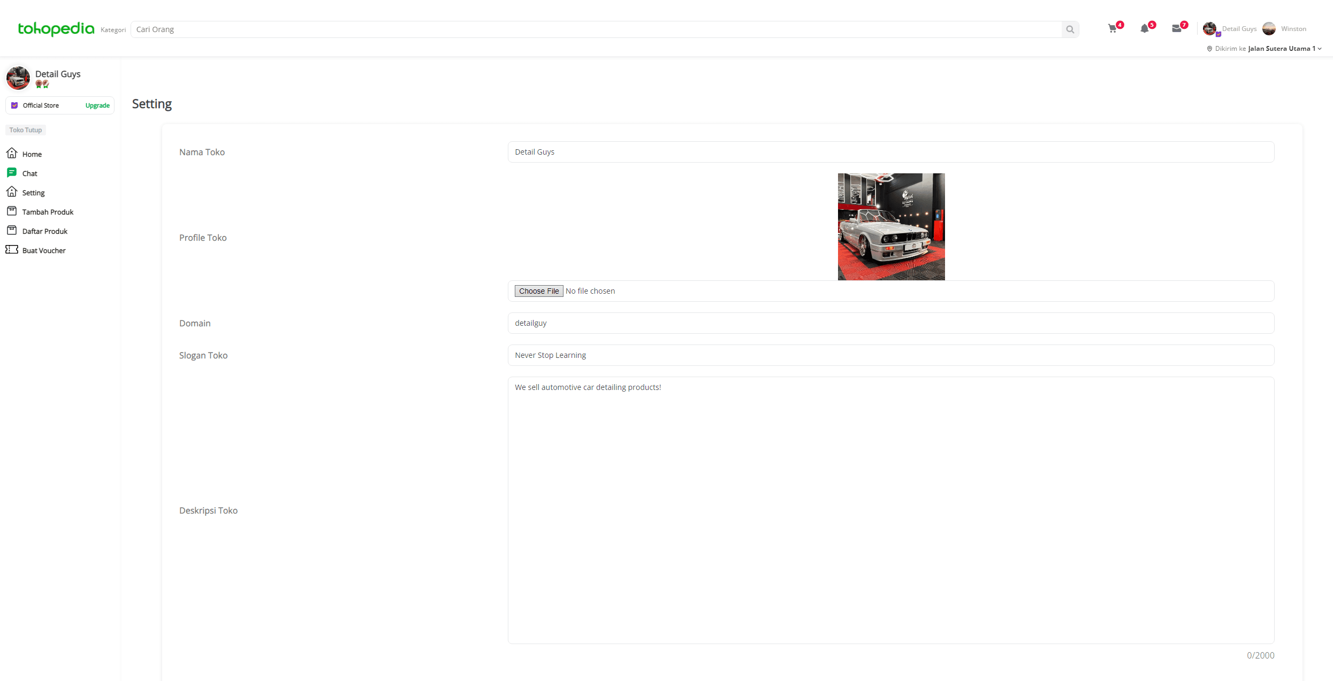
Task: Select Setting in the sidebar menu
Action: point(33,192)
